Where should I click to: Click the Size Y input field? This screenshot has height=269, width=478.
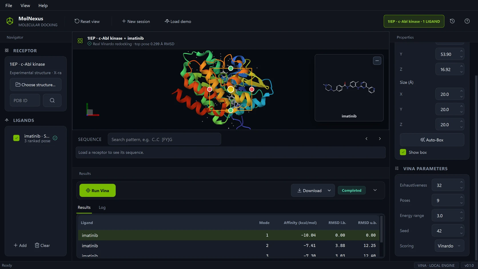point(450,109)
